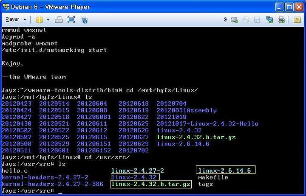Click the directory name 201206152
Image resolution: width=306 pixels, height=196 pixels.
(94, 151)
